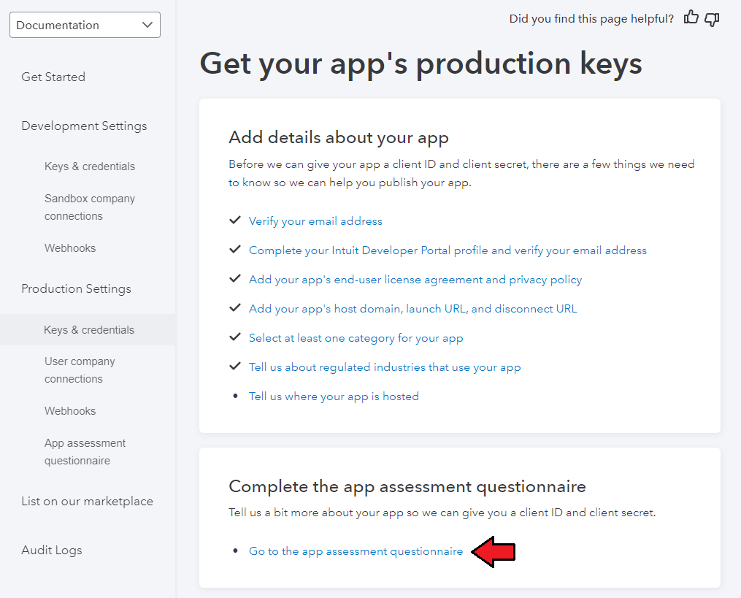This screenshot has height=598, width=741.
Task: Select Production Settings in sidebar
Action: click(x=76, y=289)
